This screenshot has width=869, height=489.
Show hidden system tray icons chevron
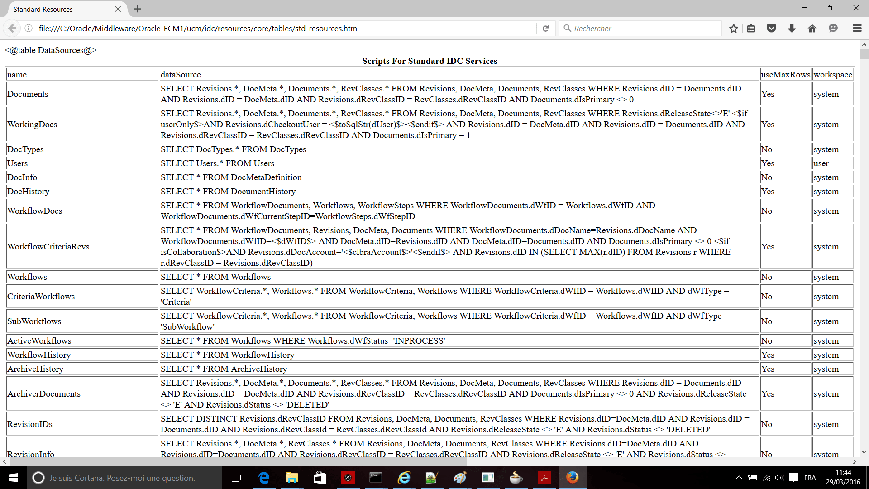[x=739, y=478]
